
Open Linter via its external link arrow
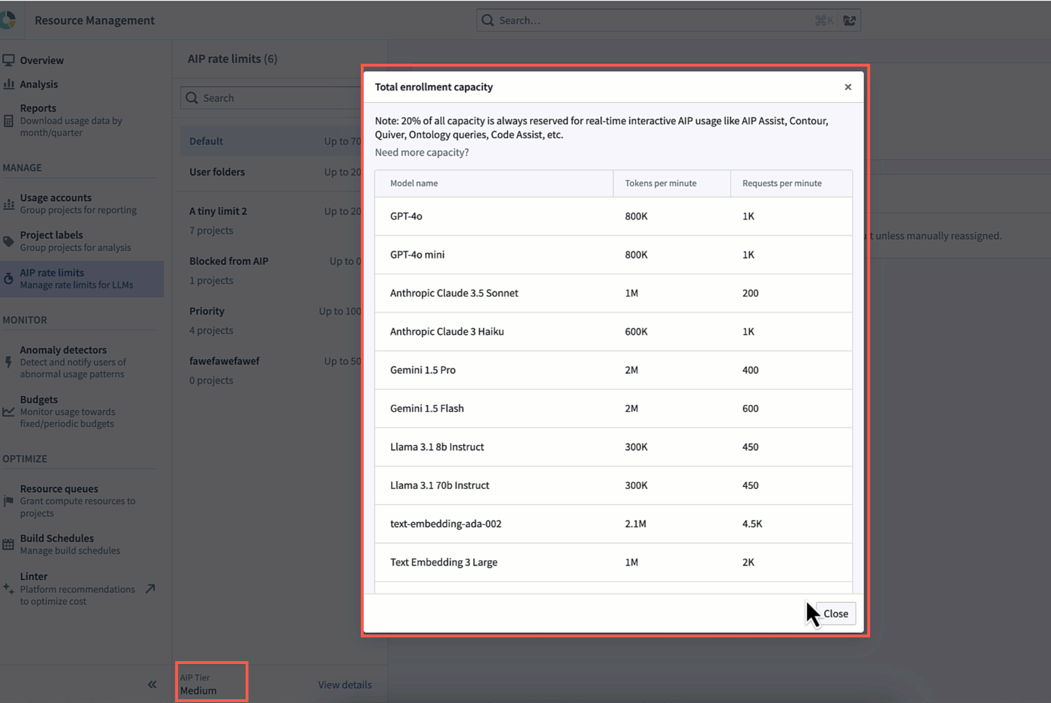tap(150, 589)
